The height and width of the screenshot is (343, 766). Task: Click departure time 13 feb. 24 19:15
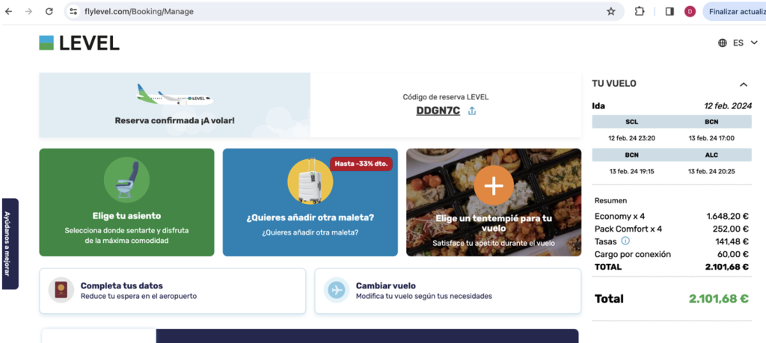click(631, 171)
